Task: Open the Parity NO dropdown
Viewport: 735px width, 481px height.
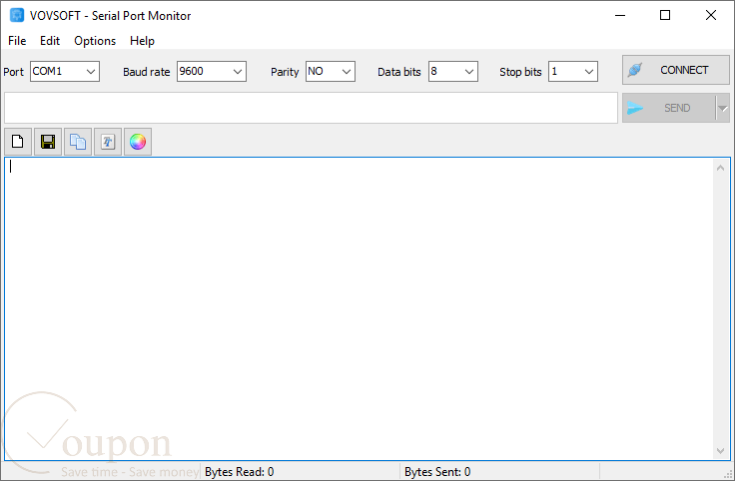Action: pos(330,71)
